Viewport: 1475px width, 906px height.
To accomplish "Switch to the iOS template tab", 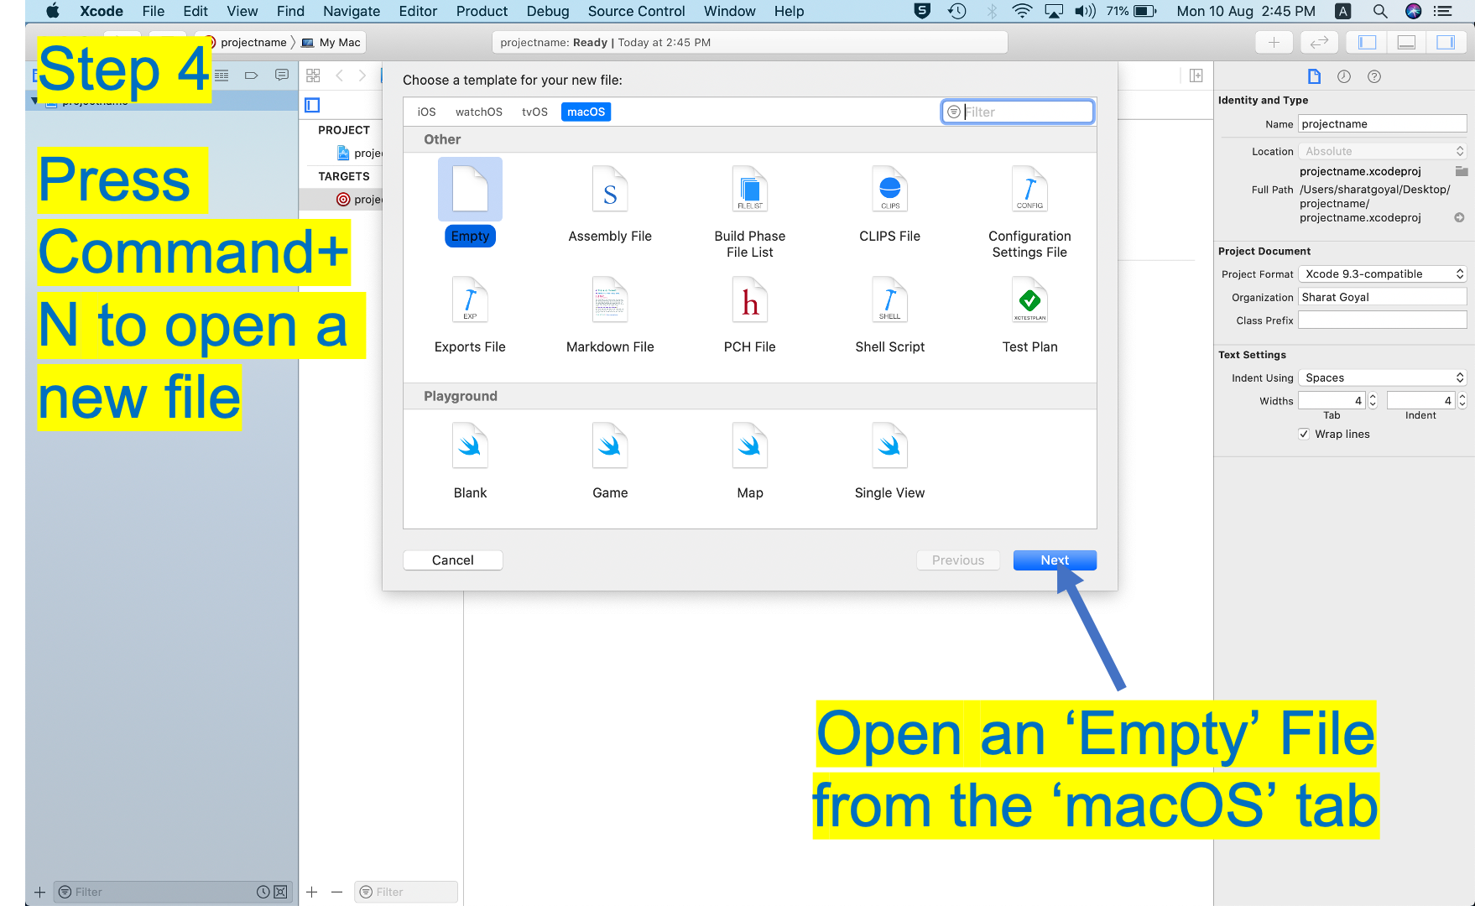I will (x=426, y=112).
